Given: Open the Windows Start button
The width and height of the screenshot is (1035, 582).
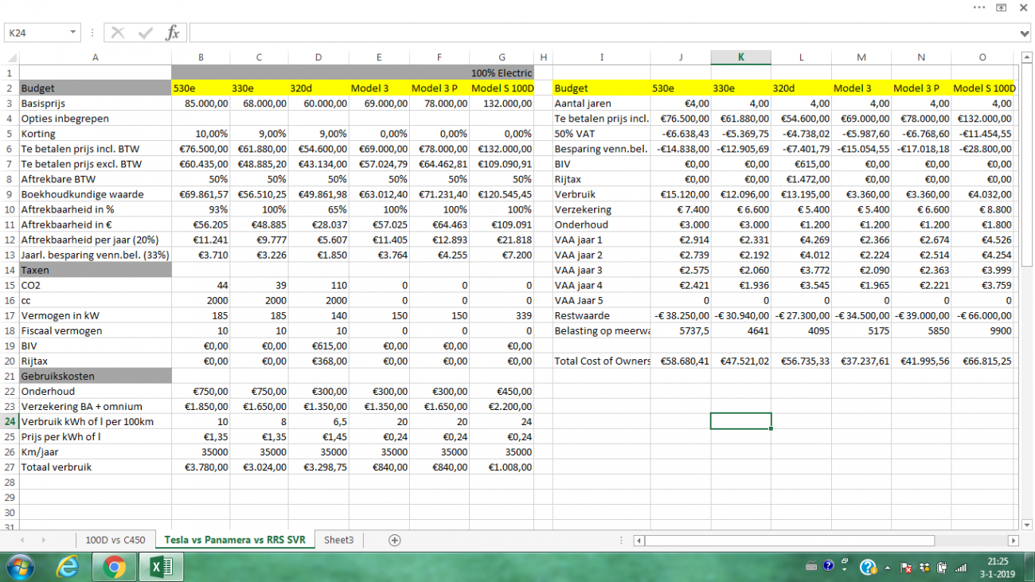Looking at the screenshot, I should pos(18,567).
